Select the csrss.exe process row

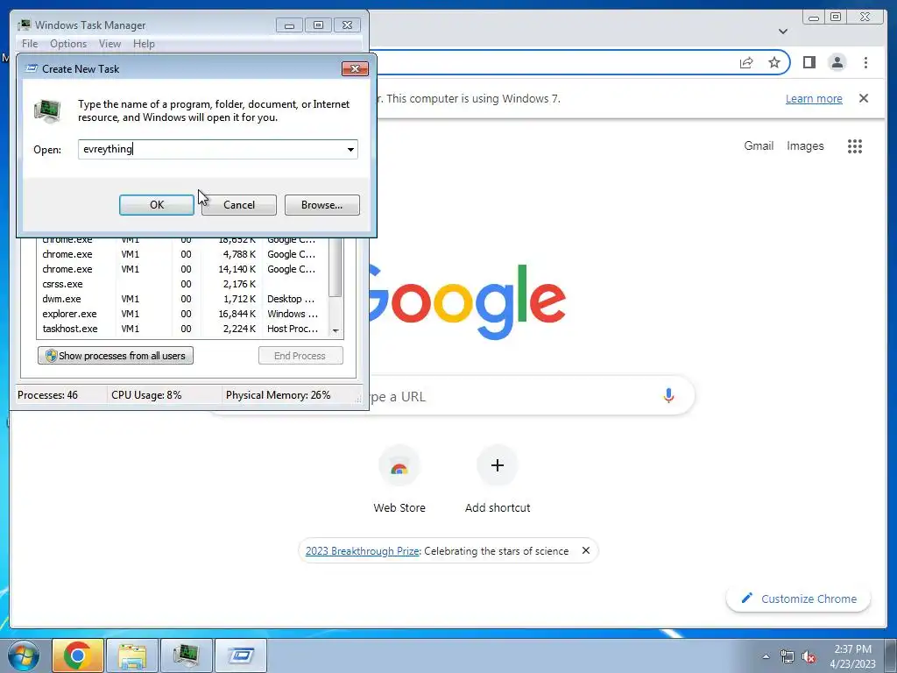pyautogui.click(x=182, y=284)
